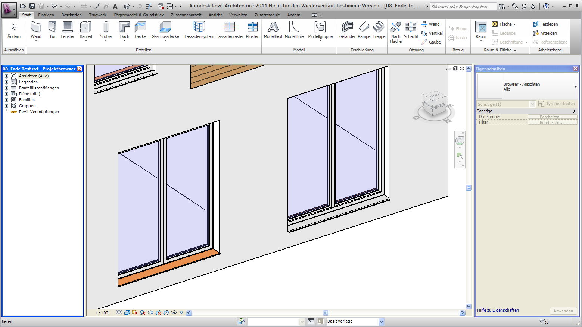Activate the Fenster tool in the ribbon
The width and height of the screenshot is (582, 327).
click(x=68, y=30)
